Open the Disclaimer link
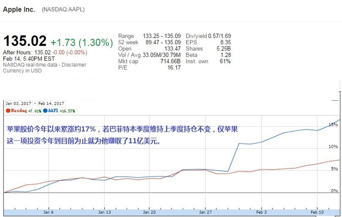Image resolution: width=342 pixels, height=217 pixels. pos(74,65)
